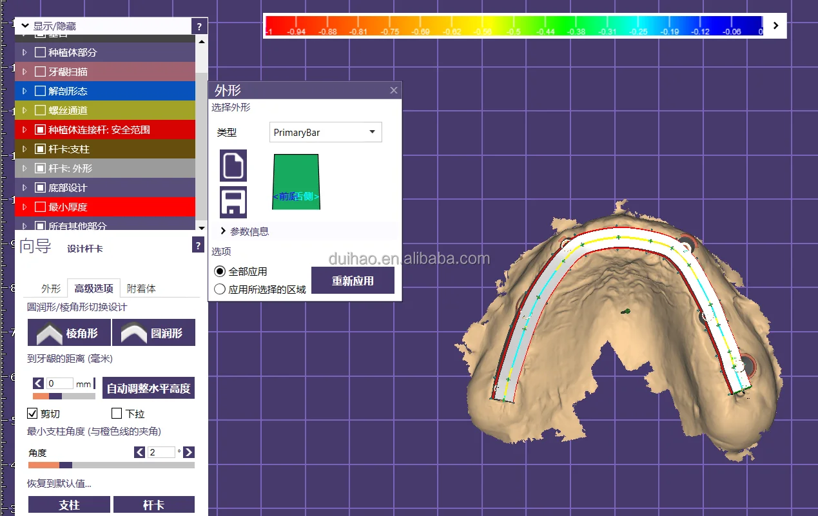Click the 自动调整水平高度 button
This screenshot has width=818, height=516.
pyautogui.click(x=149, y=388)
